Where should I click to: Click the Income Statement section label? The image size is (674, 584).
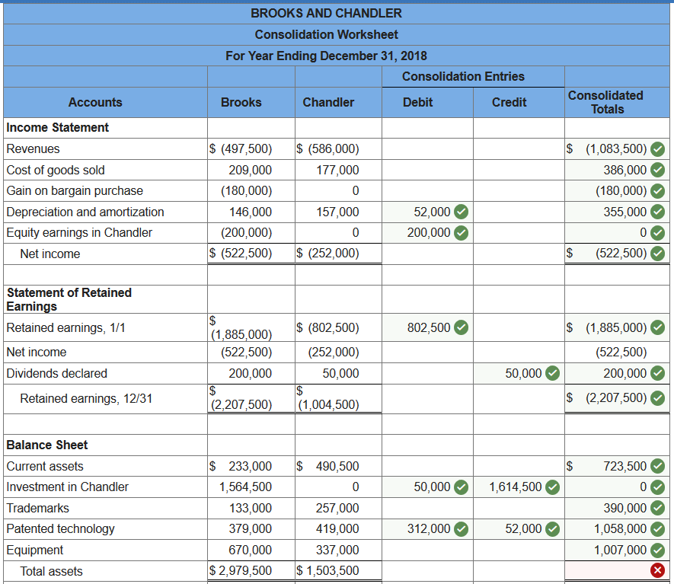(58, 128)
